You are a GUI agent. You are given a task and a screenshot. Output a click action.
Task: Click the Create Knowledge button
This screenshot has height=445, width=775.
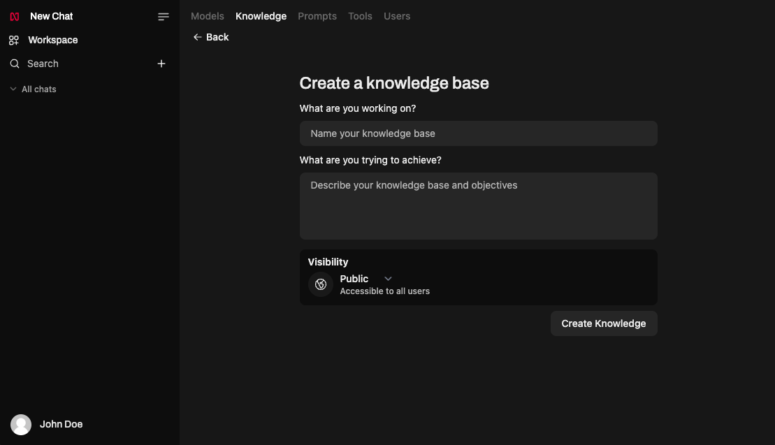tap(604, 323)
